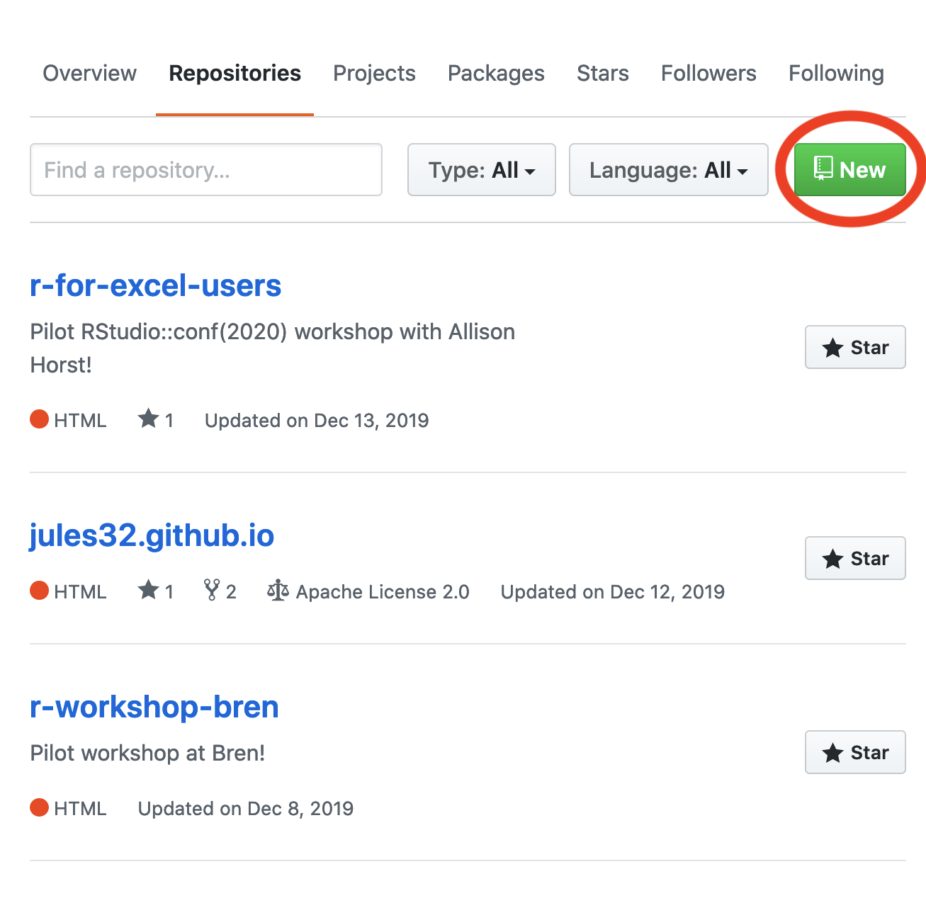Open the r-for-excel-users repository link
Image resolution: width=926 pixels, height=898 pixels.
coord(156,285)
